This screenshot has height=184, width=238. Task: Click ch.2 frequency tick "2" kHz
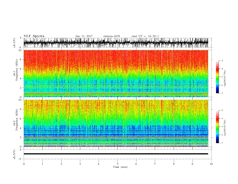[21, 137]
